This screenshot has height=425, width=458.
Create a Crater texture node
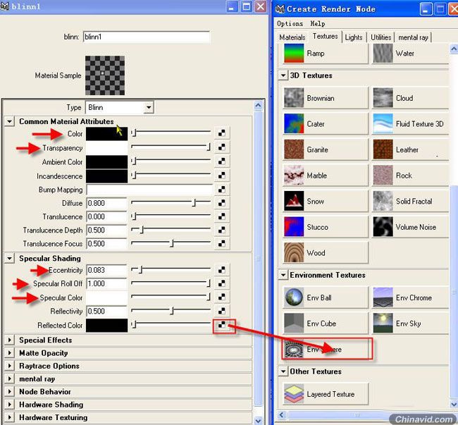326,124
